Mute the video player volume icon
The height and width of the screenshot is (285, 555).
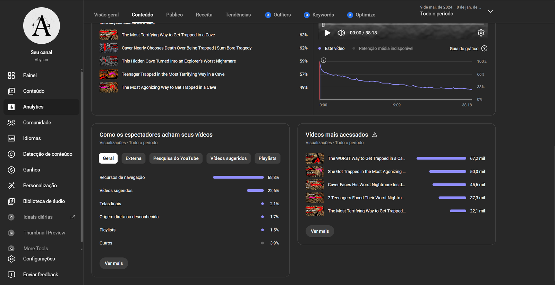coord(341,33)
